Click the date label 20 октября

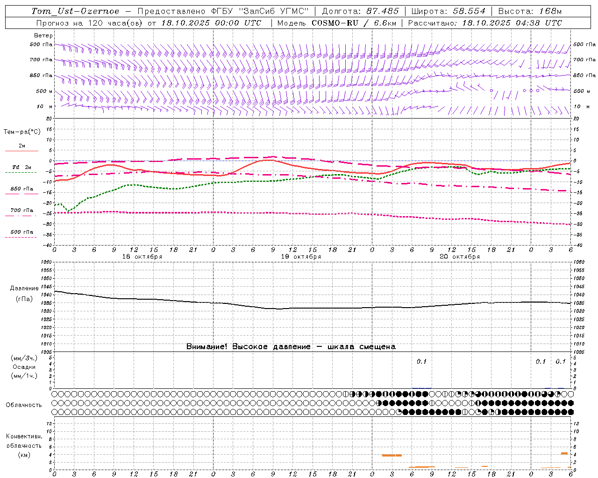460,257
